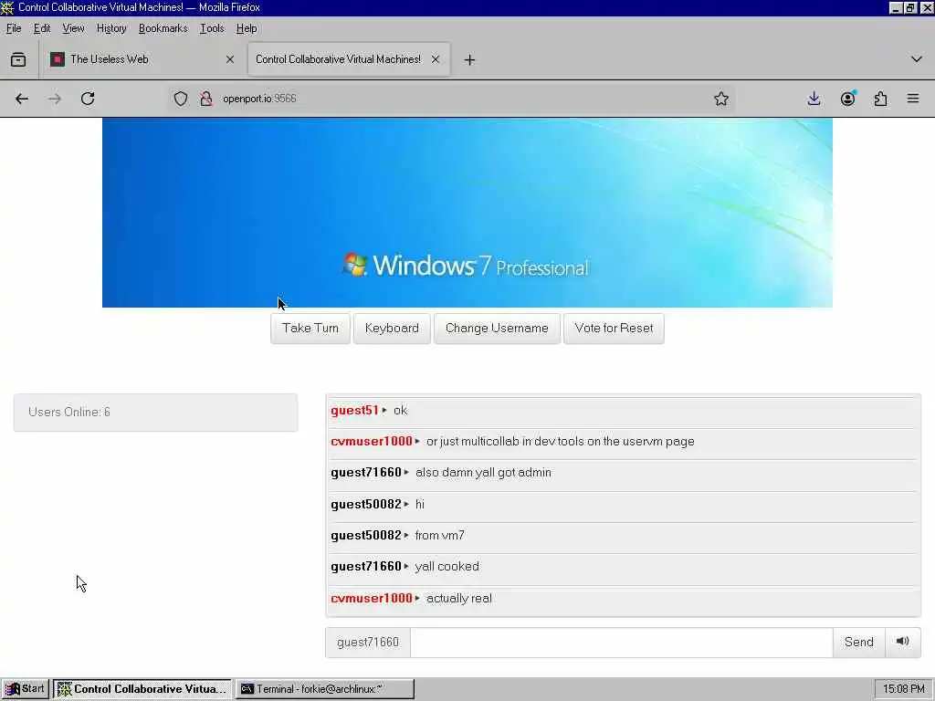Click the guest71660 username label beside chat input
Viewport: 935px width, 701px height.
pyautogui.click(x=368, y=642)
